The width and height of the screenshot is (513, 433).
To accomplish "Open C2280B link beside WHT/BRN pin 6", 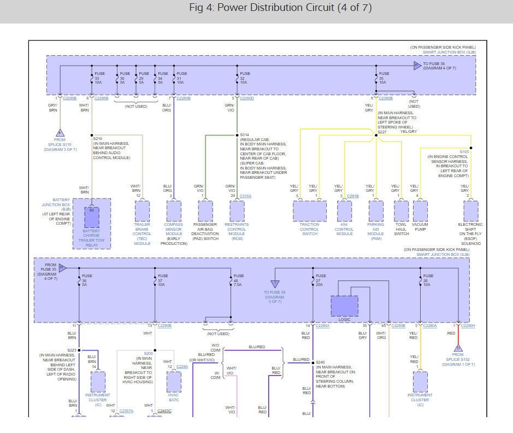I will tap(102, 98).
